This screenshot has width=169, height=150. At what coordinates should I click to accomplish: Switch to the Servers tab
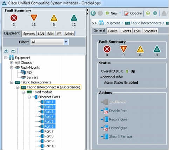click(x=29, y=34)
